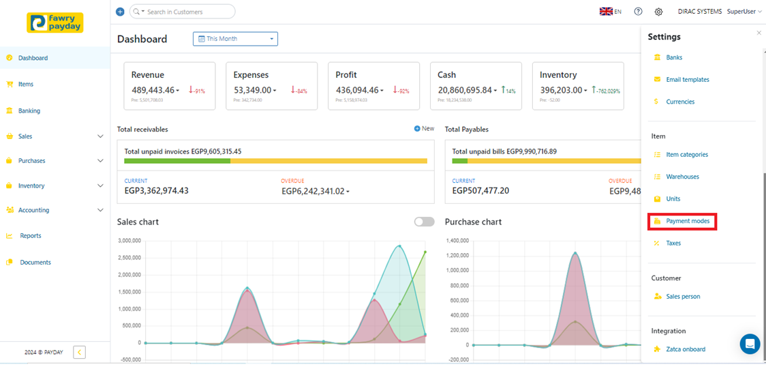Click the green unpaid invoices bar segment

pyautogui.click(x=177, y=161)
